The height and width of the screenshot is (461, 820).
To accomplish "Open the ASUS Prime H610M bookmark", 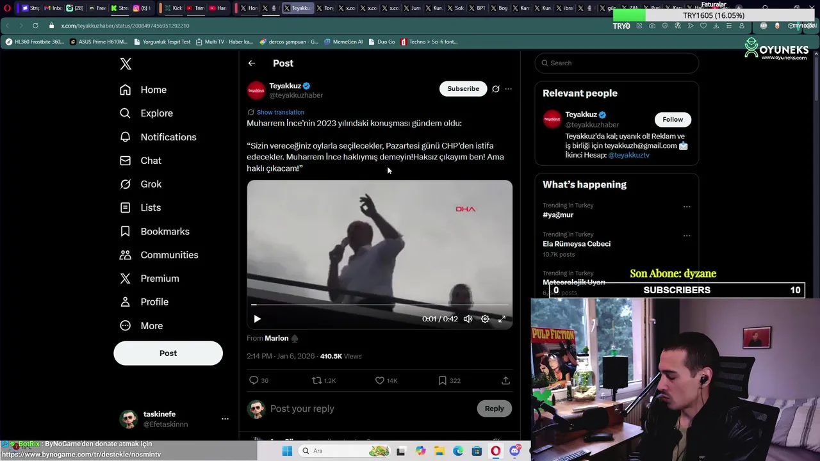I will tap(99, 42).
